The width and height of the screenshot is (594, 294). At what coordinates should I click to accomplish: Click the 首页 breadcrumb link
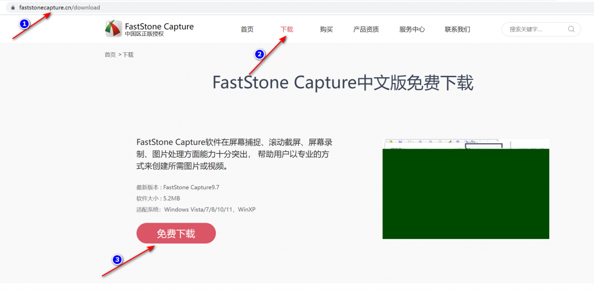[x=110, y=55]
